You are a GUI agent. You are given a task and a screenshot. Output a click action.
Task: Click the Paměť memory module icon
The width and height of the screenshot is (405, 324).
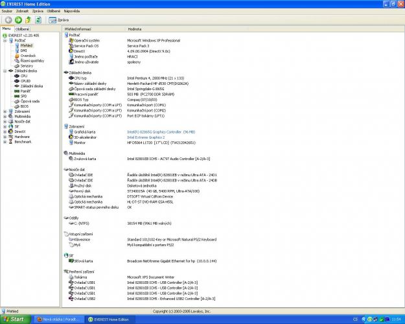17,91
